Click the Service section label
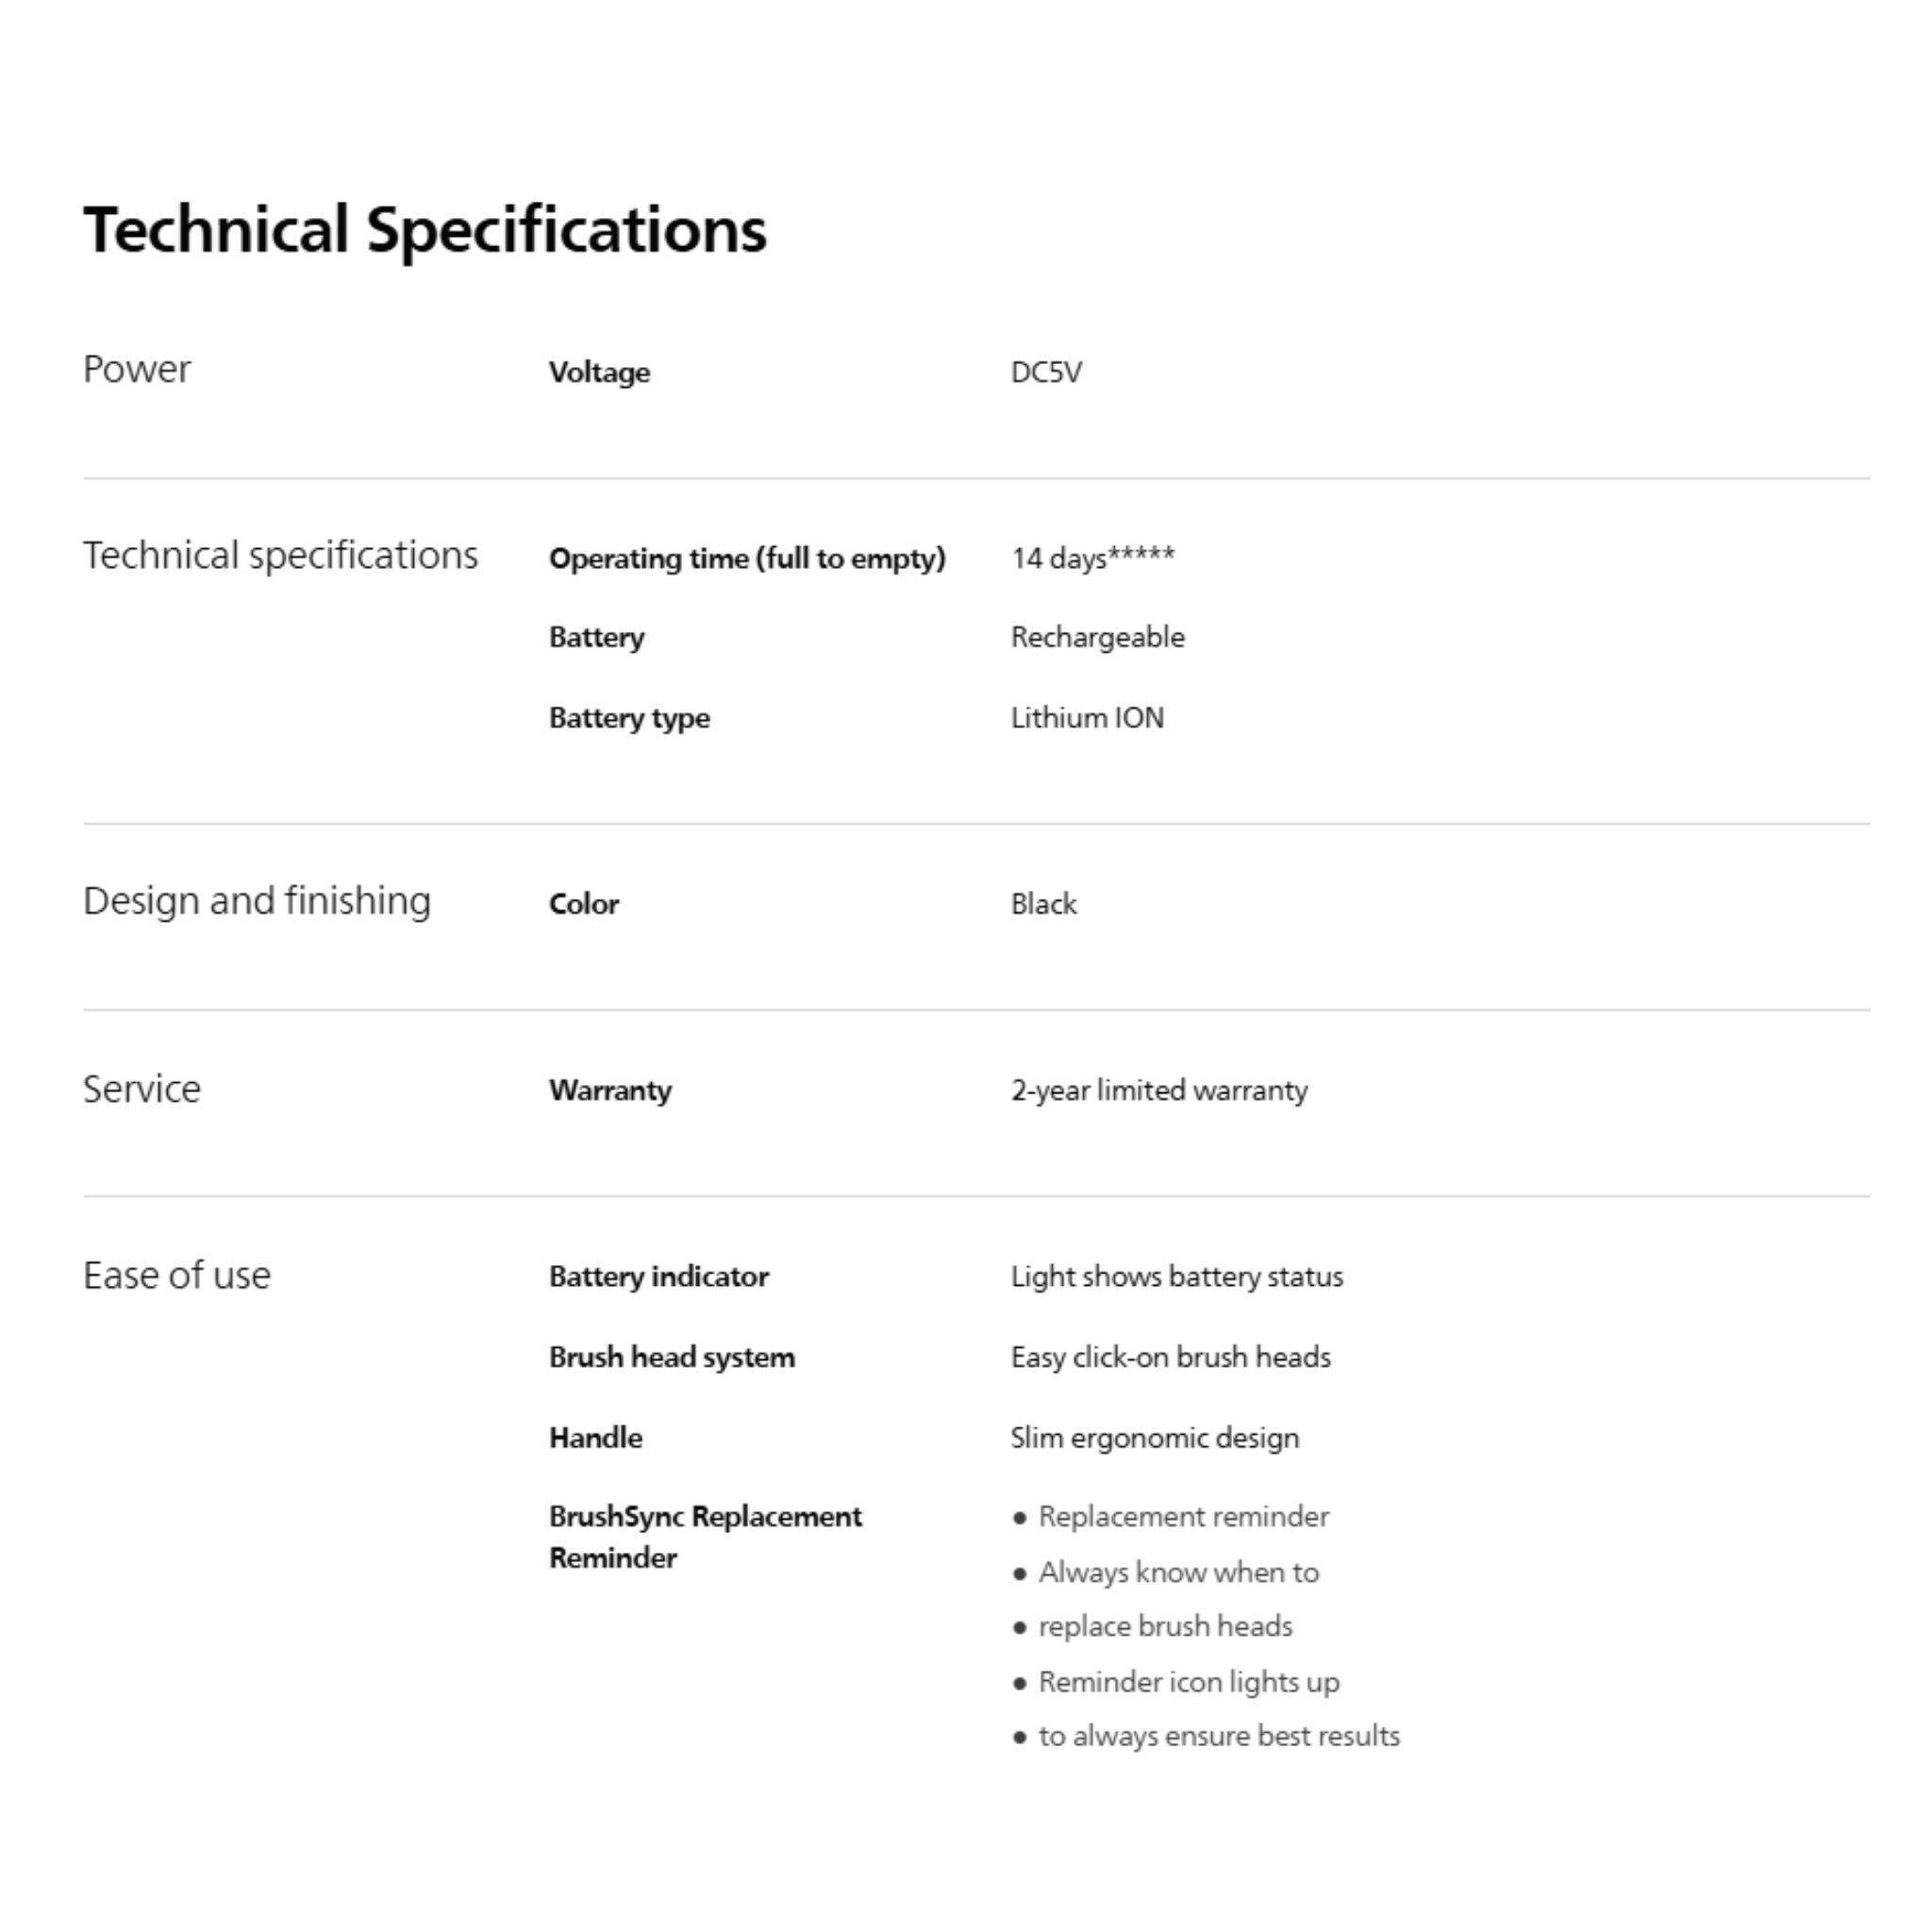This screenshot has width=1932, height=1932. click(x=142, y=1089)
